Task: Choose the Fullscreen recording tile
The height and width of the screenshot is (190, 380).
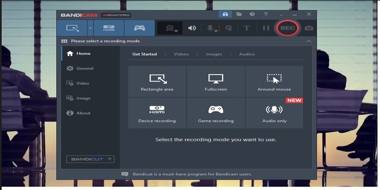Action: 216,81
